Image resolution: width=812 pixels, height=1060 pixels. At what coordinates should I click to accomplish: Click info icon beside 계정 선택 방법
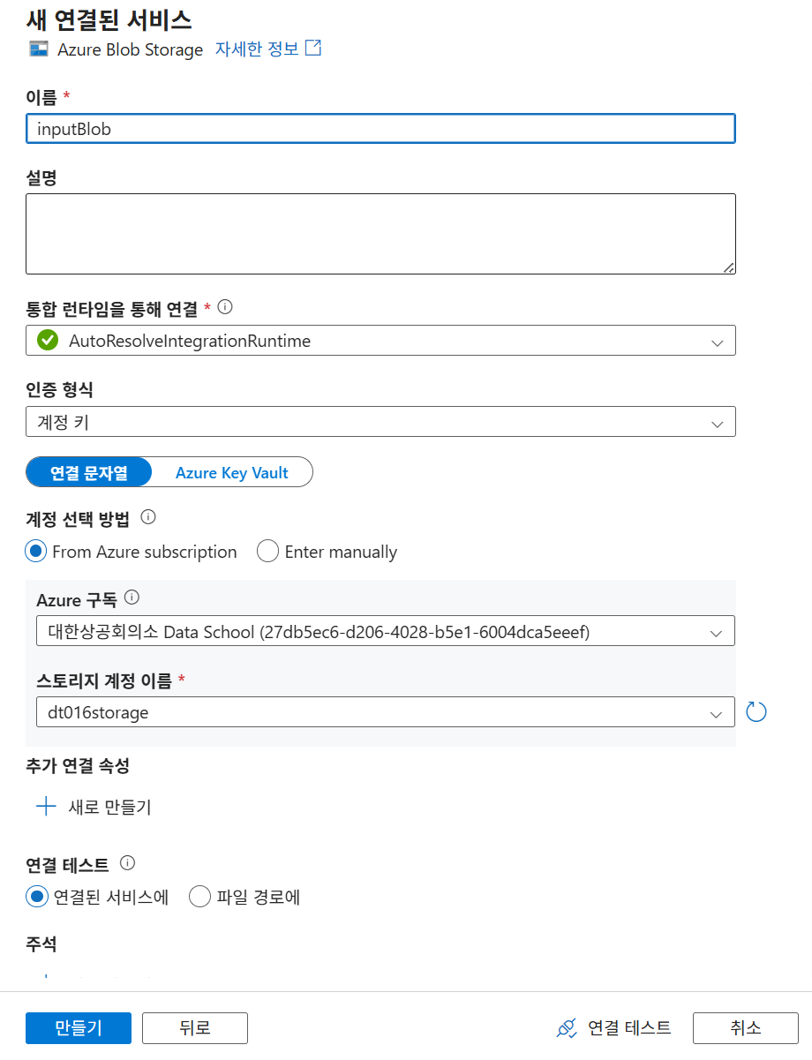[x=148, y=516]
